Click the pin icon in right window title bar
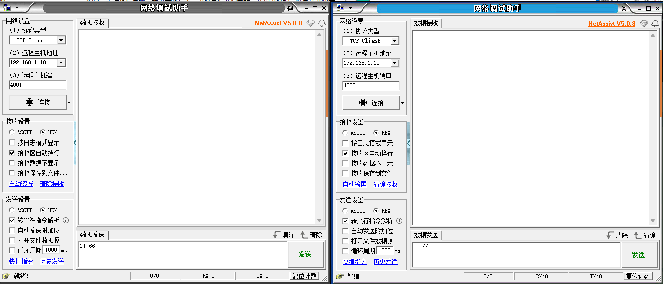This screenshot has height=284, width=663. point(624,8)
